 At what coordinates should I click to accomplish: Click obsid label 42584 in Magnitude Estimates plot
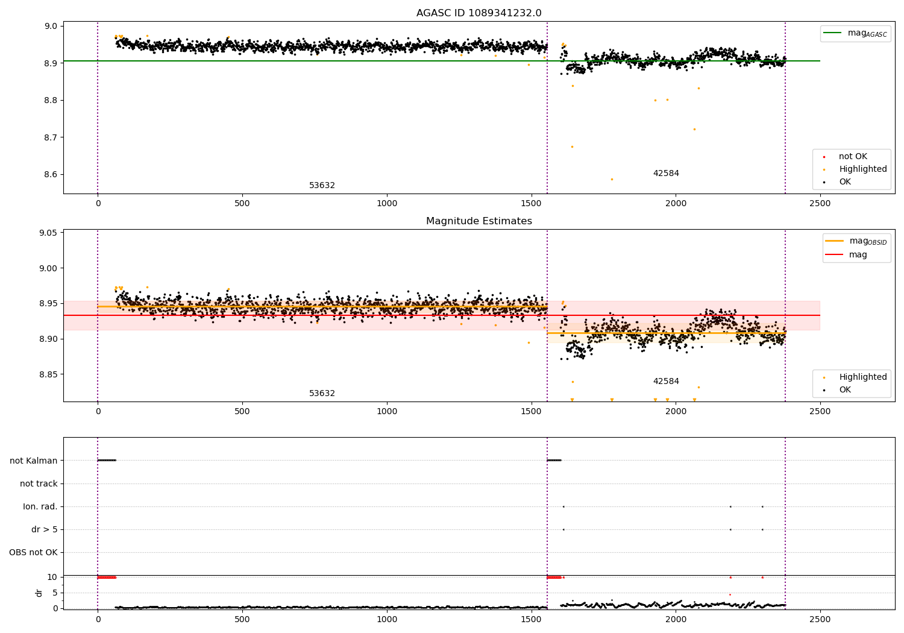666,382
